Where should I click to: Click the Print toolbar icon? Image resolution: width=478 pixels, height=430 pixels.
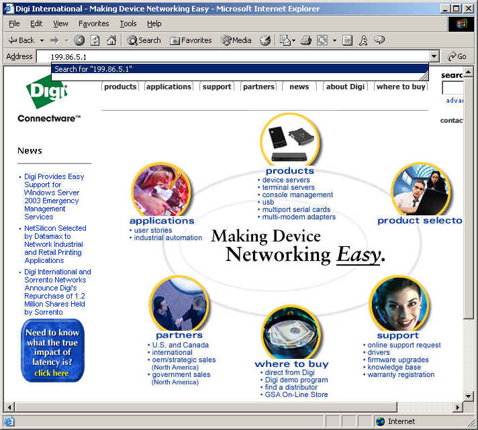[x=306, y=40]
